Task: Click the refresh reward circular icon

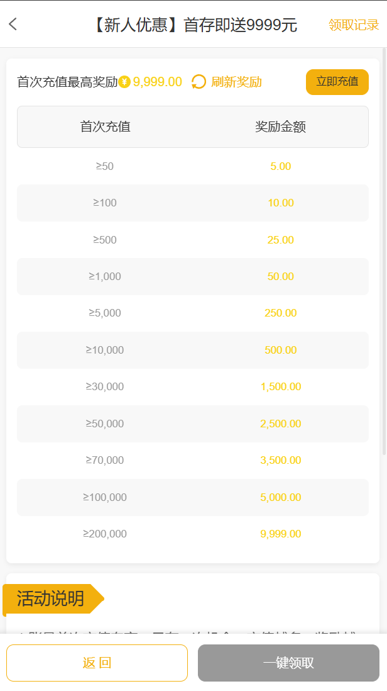Action: pyautogui.click(x=199, y=82)
